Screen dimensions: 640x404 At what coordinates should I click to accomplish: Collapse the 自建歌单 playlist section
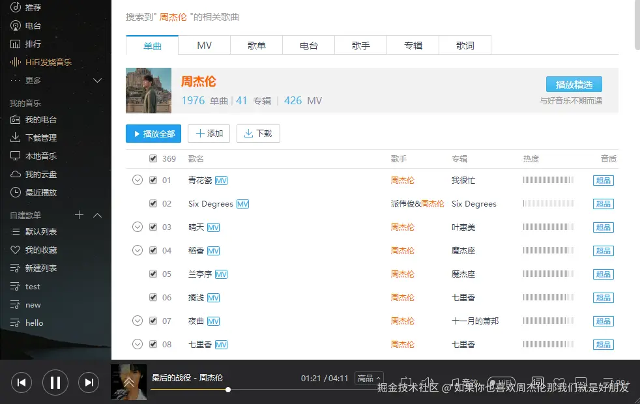point(96,214)
